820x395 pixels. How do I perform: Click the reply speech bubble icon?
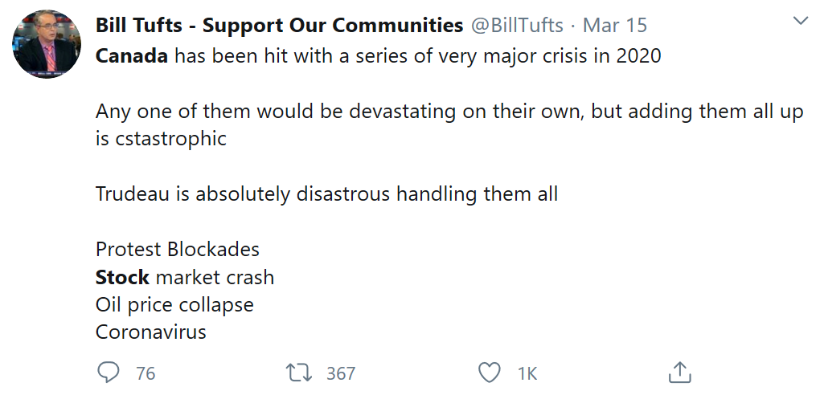109,373
